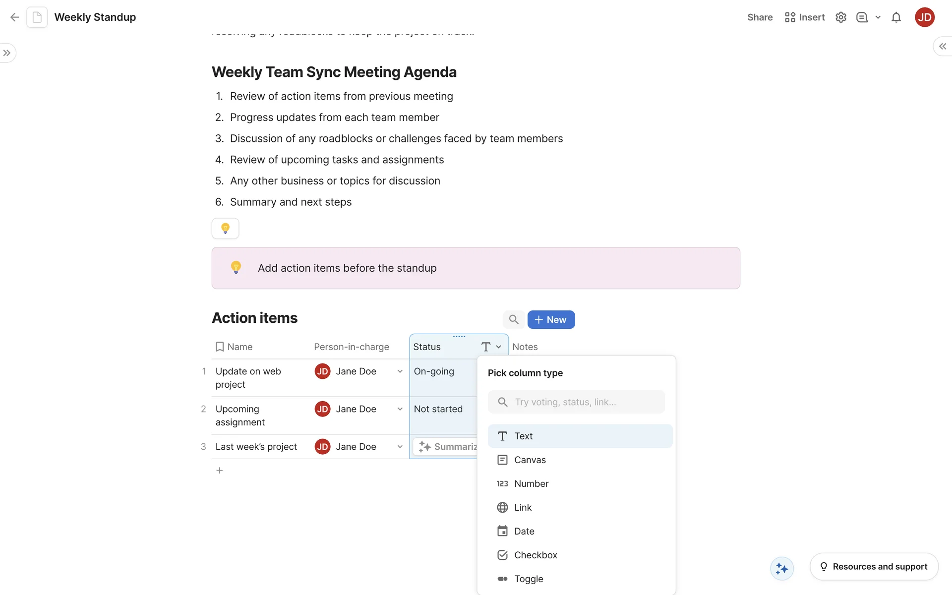Click the lightbulb icon button above callout

coord(225,229)
